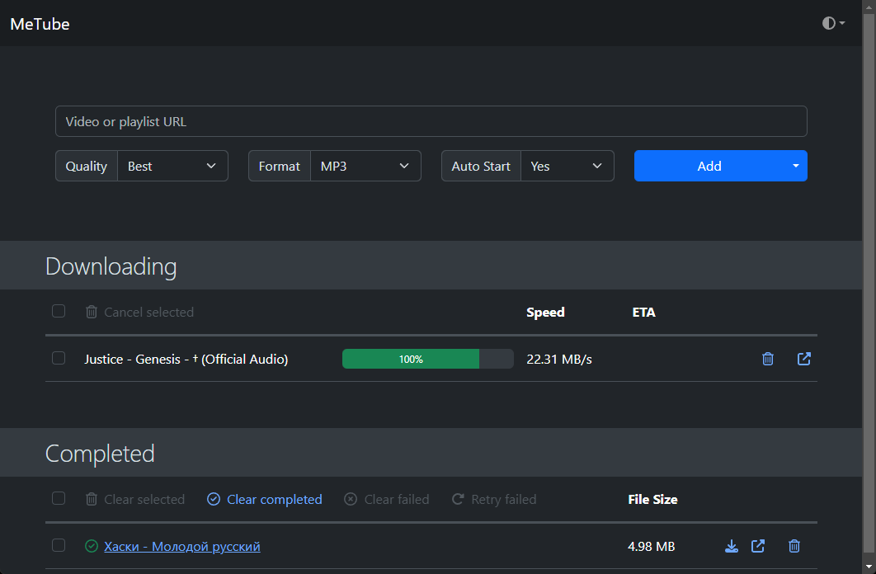The image size is (876, 574).
Task: Open the theme switcher icon
Action: 833,23
